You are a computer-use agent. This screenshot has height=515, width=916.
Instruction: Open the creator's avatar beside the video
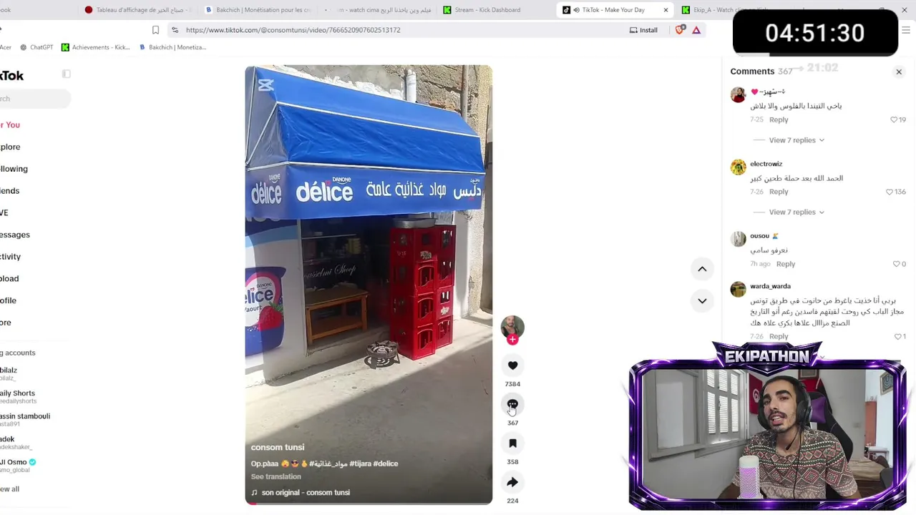coord(512,327)
